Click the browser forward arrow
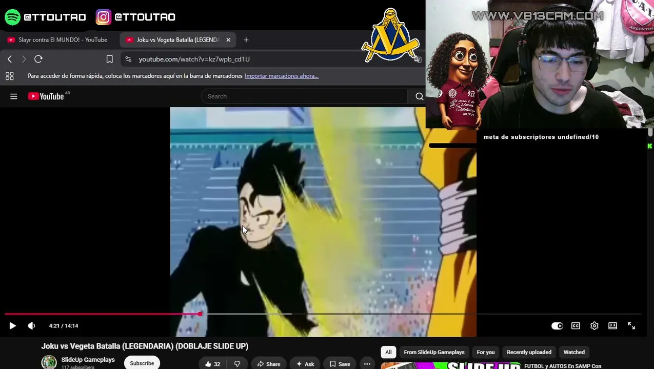This screenshot has height=369, width=654. pyautogui.click(x=24, y=59)
